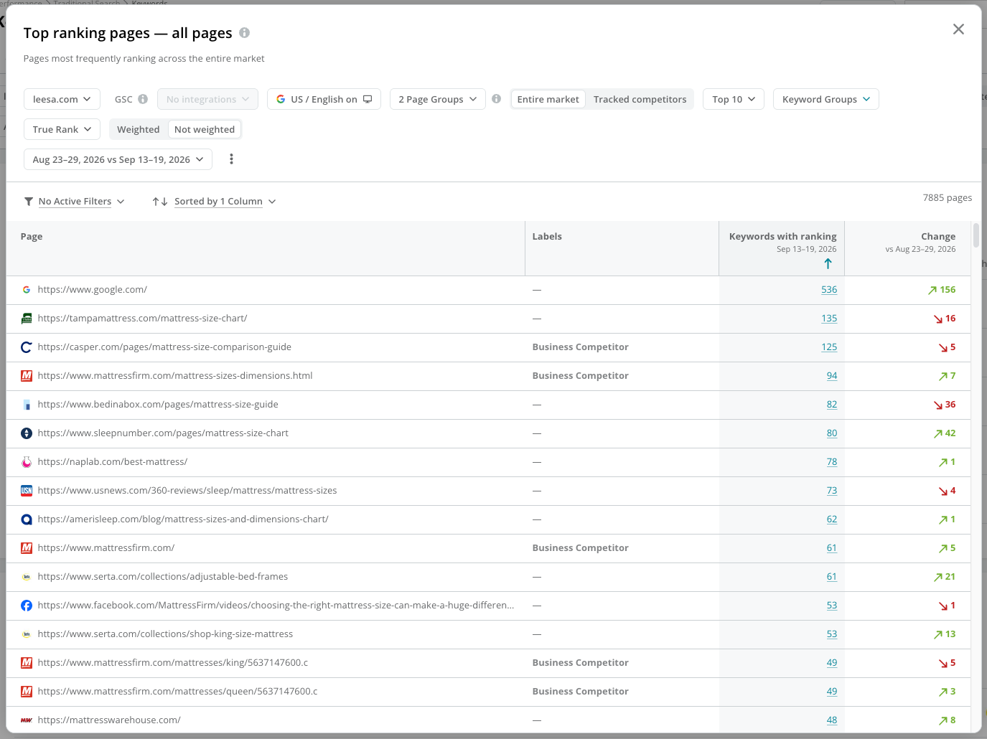
Task: Open the three-dot more options menu
Action: point(231,159)
